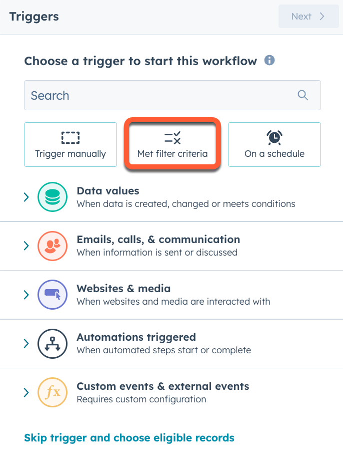This screenshot has height=464, width=343.
Task: Click the Emails, calls, & communication people icon
Action: pos(52,246)
